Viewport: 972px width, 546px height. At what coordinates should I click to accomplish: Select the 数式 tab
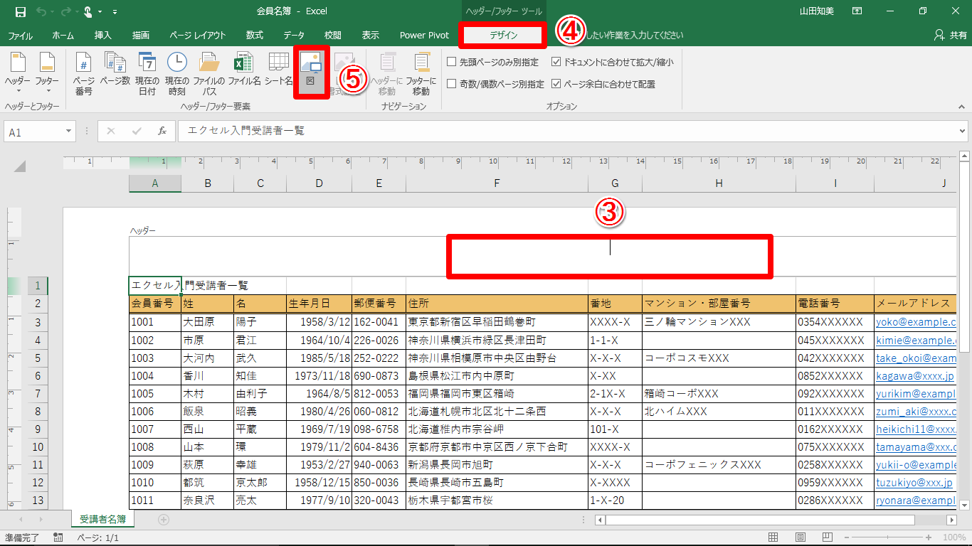click(x=255, y=36)
